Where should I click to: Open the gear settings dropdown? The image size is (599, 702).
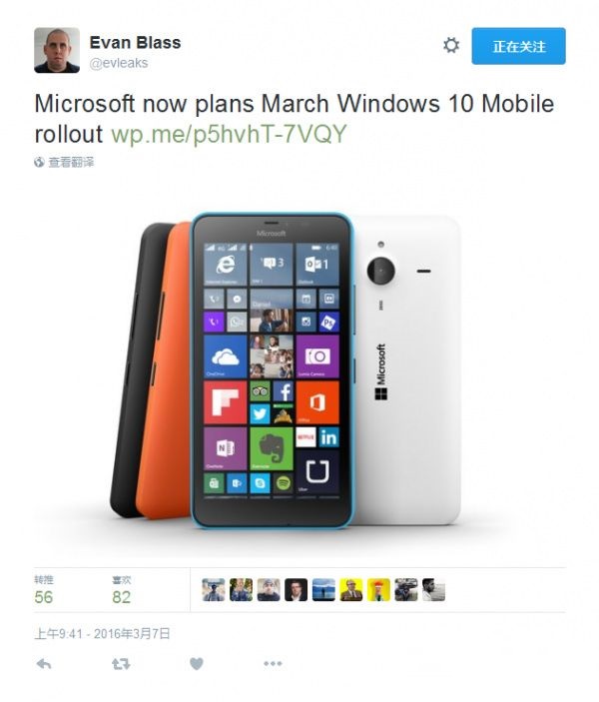pyautogui.click(x=451, y=45)
